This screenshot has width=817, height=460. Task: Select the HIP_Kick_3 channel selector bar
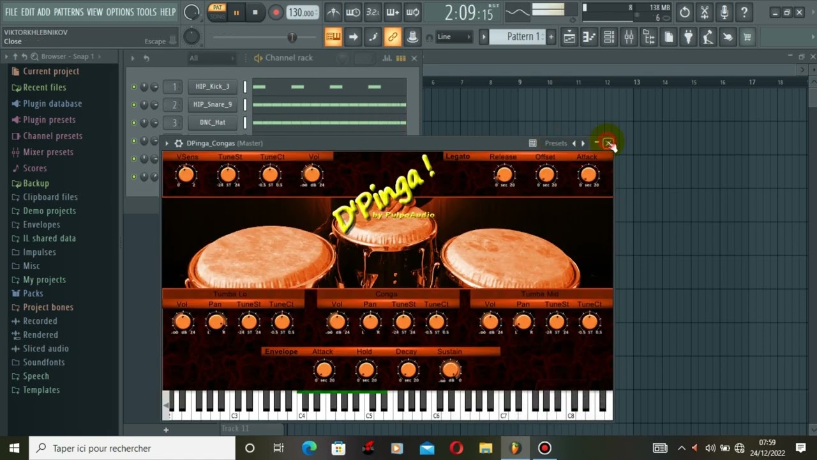245,86
